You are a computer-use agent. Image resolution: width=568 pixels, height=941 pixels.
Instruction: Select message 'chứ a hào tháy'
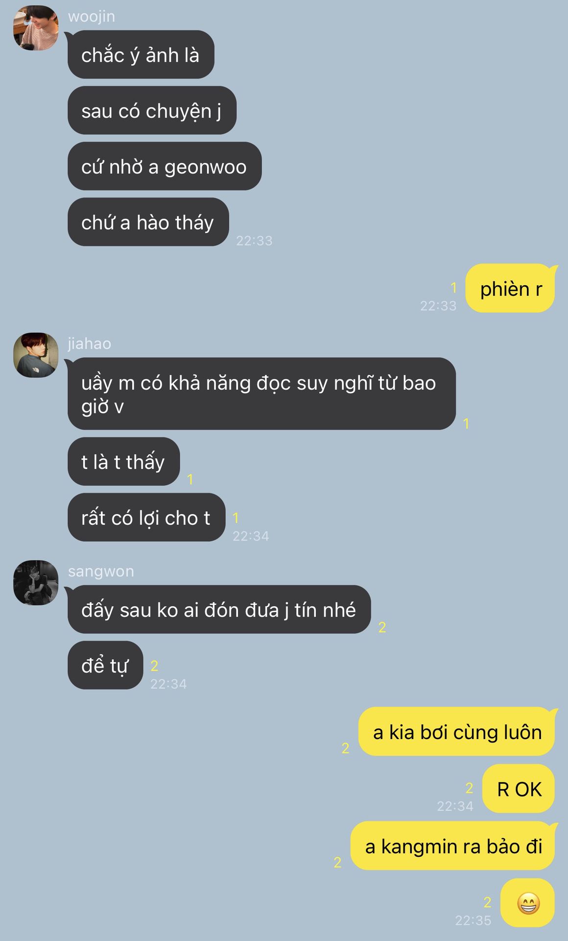[148, 222]
